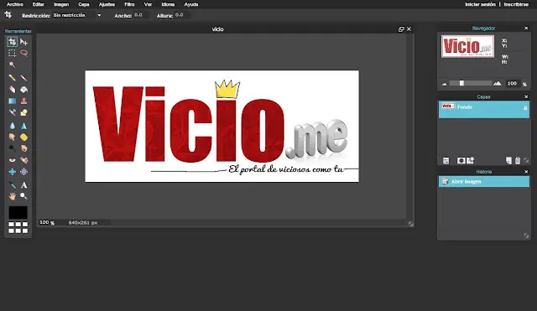
Task: Create a new layer in Capas panel
Action: click(509, 160)
